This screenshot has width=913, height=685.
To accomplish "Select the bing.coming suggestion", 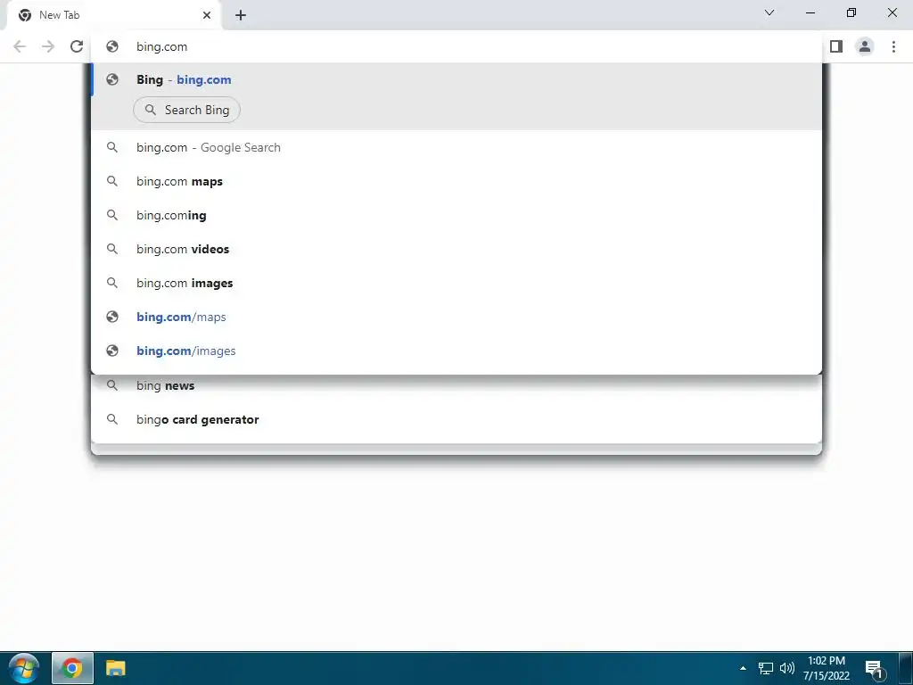I will pyautogui.click(x=456, y=215).
